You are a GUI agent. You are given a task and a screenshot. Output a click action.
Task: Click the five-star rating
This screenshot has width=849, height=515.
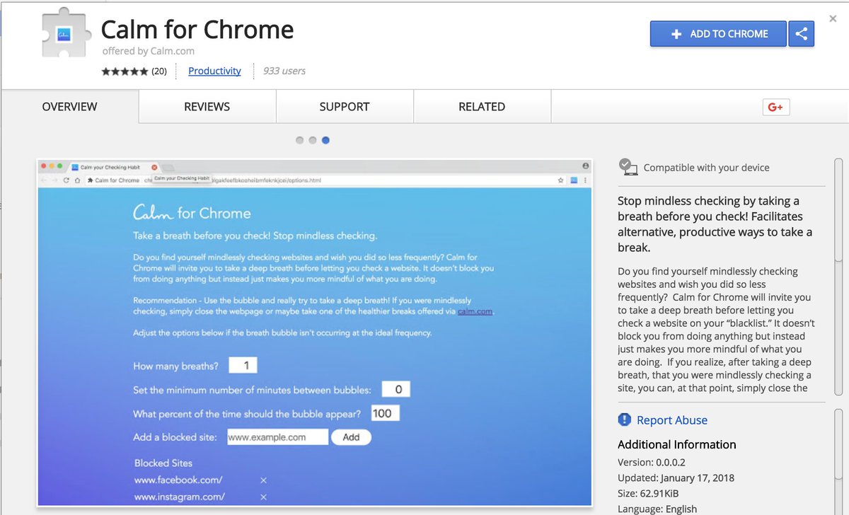point(125,71)
